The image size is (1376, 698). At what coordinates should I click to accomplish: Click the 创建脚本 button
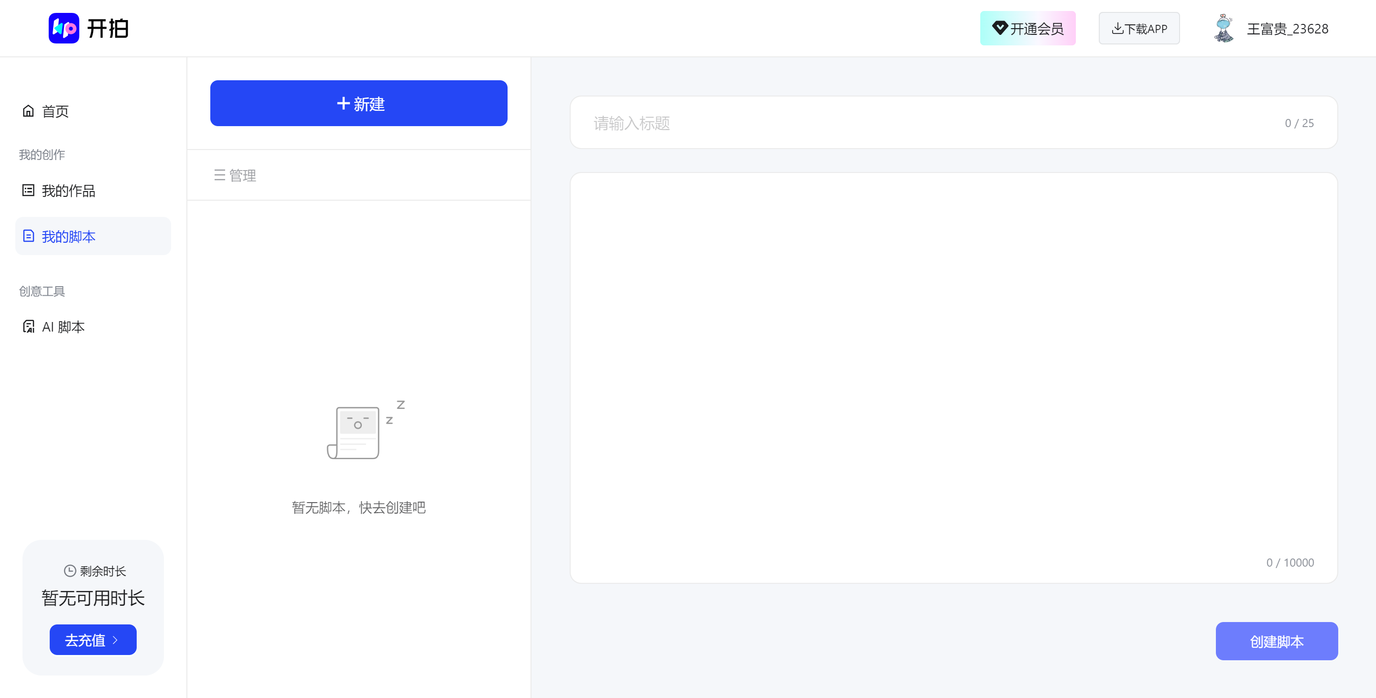click(1276, 641)
